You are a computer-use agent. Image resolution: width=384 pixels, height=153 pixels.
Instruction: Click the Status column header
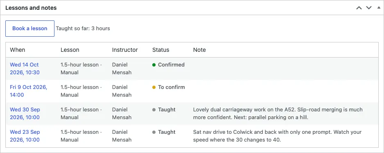pyautogui.click(x=160, y=50)
